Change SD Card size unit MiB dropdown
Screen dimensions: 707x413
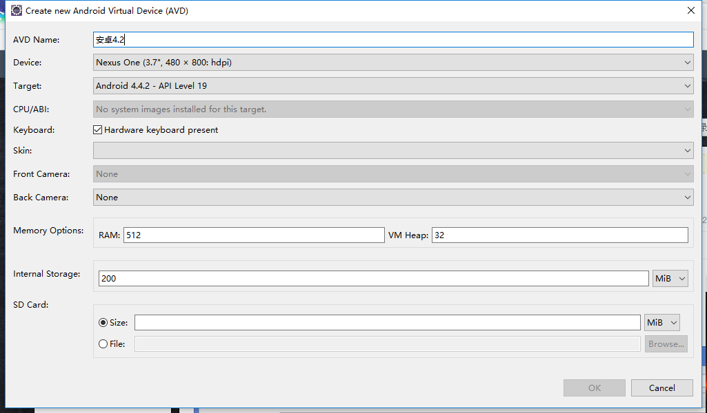point(662,323)
